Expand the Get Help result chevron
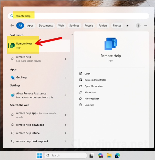Image resolution: width=155 pixels, height=160 pixels. coord(66,77)
